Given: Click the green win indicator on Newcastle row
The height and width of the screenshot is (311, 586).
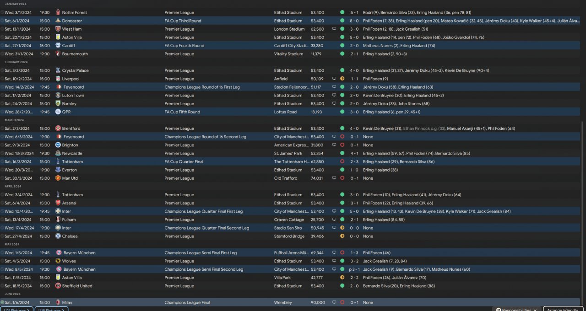Looking at the screenshot, I should point(342,153).
